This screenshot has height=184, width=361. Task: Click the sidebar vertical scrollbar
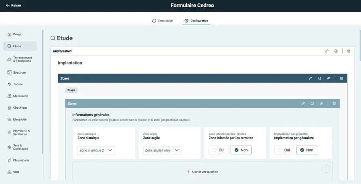[x=43, y=92]
